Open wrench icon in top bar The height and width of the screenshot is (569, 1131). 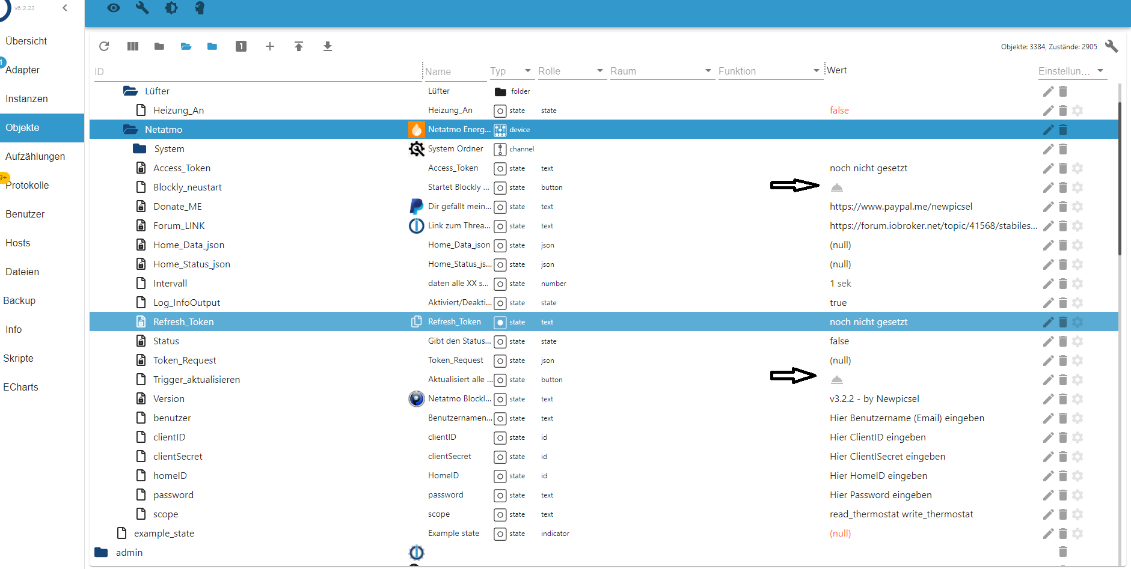pos(143,8)
